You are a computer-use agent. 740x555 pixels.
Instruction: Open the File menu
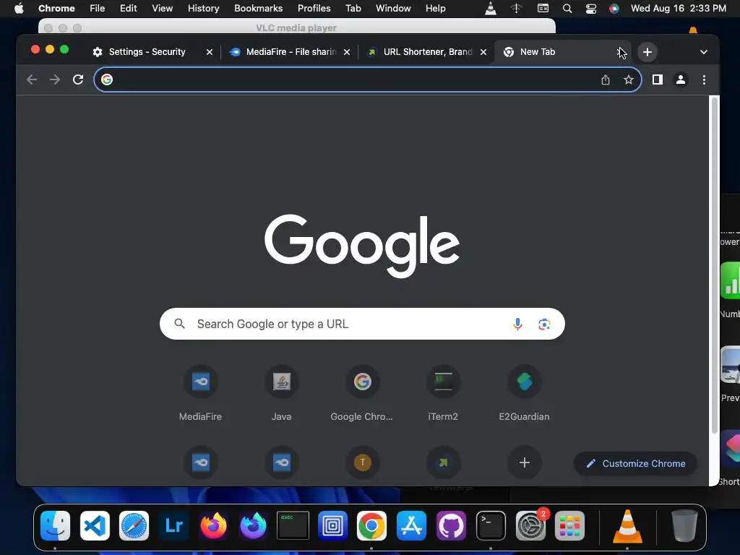point(98,8)
